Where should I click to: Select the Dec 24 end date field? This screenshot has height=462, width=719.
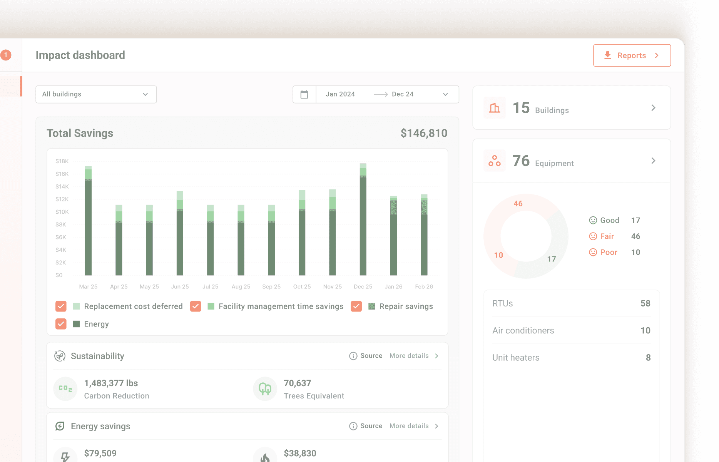pyautogui.click(x=403, y=94)
